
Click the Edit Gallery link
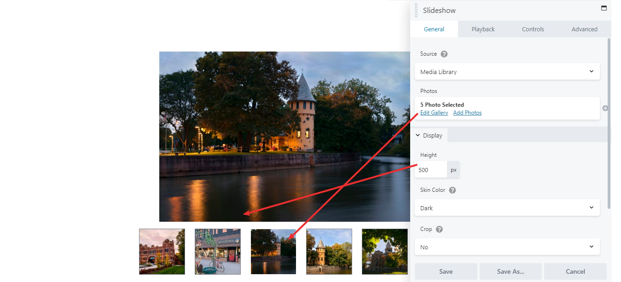pos(434,113)
